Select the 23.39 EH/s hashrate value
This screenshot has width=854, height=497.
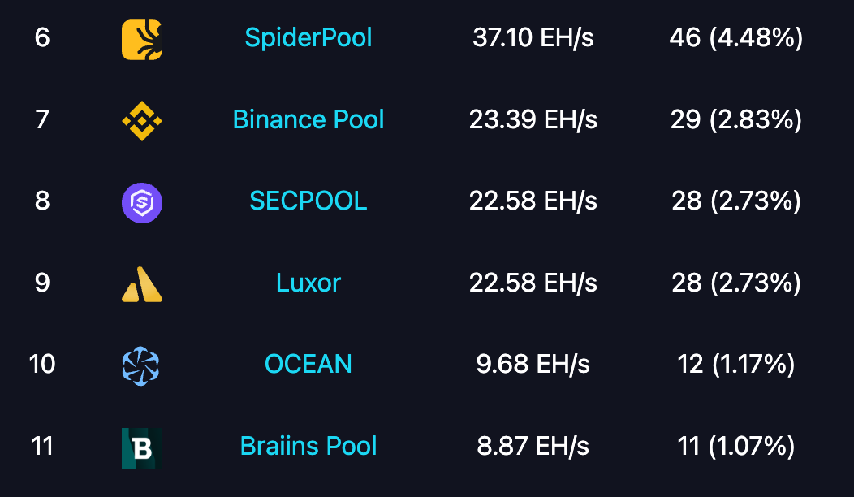pyautogui.click(x=533, y=119)
